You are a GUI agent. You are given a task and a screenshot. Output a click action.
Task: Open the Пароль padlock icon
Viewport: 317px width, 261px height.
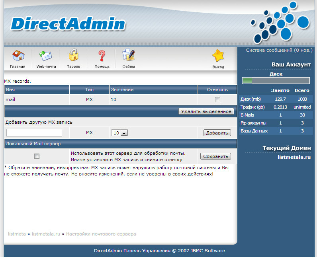(73, 55)
